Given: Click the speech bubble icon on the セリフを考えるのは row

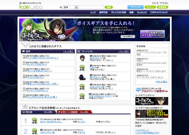Looking at the screenshot, I should [x=24, y=95].
